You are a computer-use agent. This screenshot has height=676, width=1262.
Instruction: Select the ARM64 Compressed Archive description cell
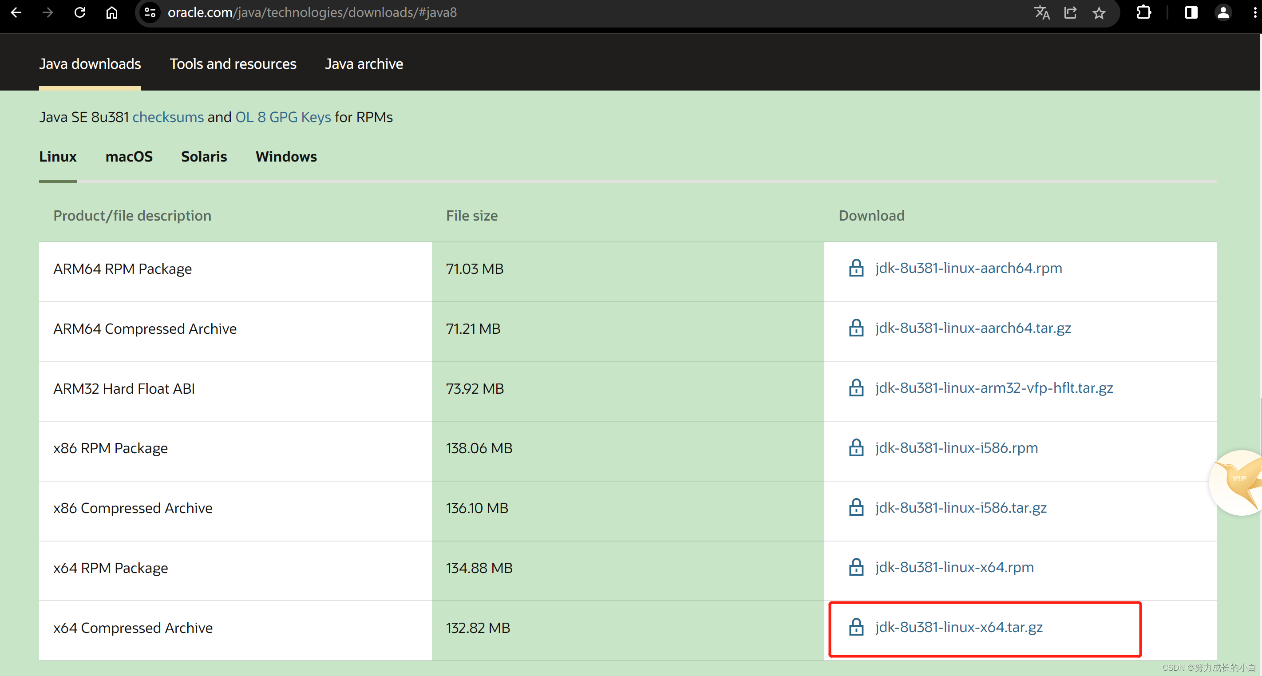(235, 331)
